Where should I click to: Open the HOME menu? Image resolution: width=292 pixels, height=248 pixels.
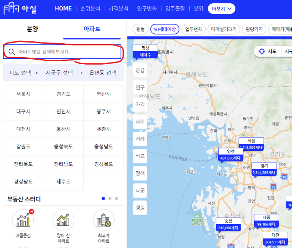pyautogui.click(x=63, y=9)
